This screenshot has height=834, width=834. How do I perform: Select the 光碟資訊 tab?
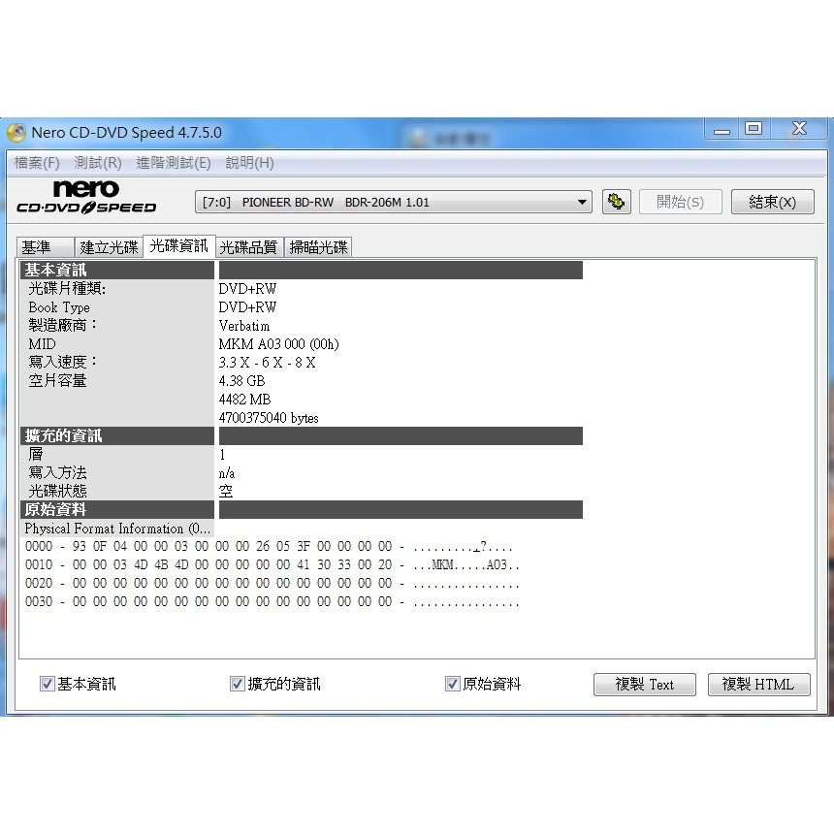point(179,245)
